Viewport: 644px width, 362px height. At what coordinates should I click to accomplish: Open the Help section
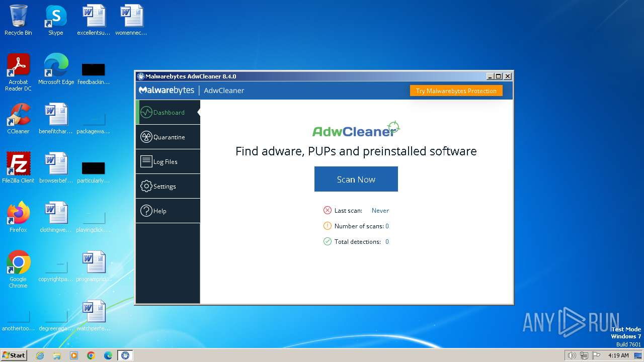pos(168,211)
